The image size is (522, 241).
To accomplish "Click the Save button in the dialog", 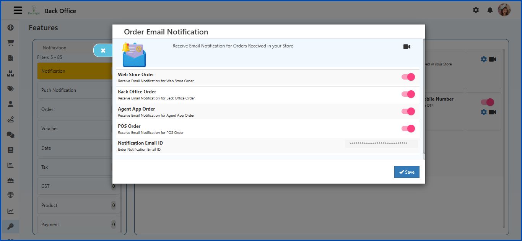I will click(407, 172).
